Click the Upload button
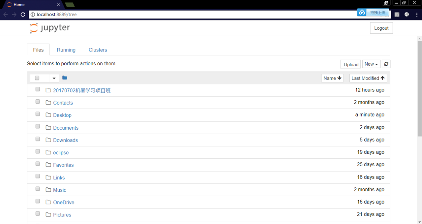The height and width of the screenshot is (224, 422). click(x=351, y=64)
